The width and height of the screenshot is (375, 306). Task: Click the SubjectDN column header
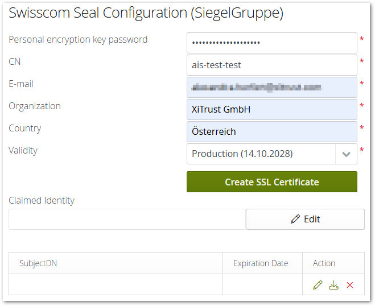coord(38,263)
